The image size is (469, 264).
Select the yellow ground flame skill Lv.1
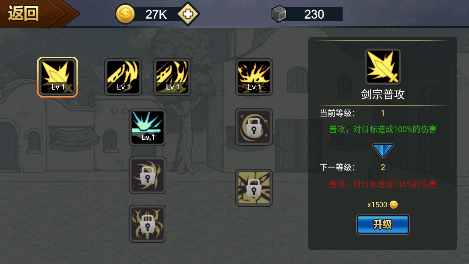[x=254, y=77]
